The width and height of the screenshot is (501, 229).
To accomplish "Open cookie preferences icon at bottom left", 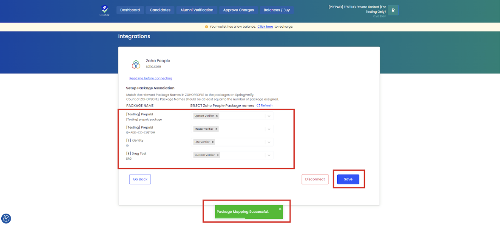I will click(6, 218).
